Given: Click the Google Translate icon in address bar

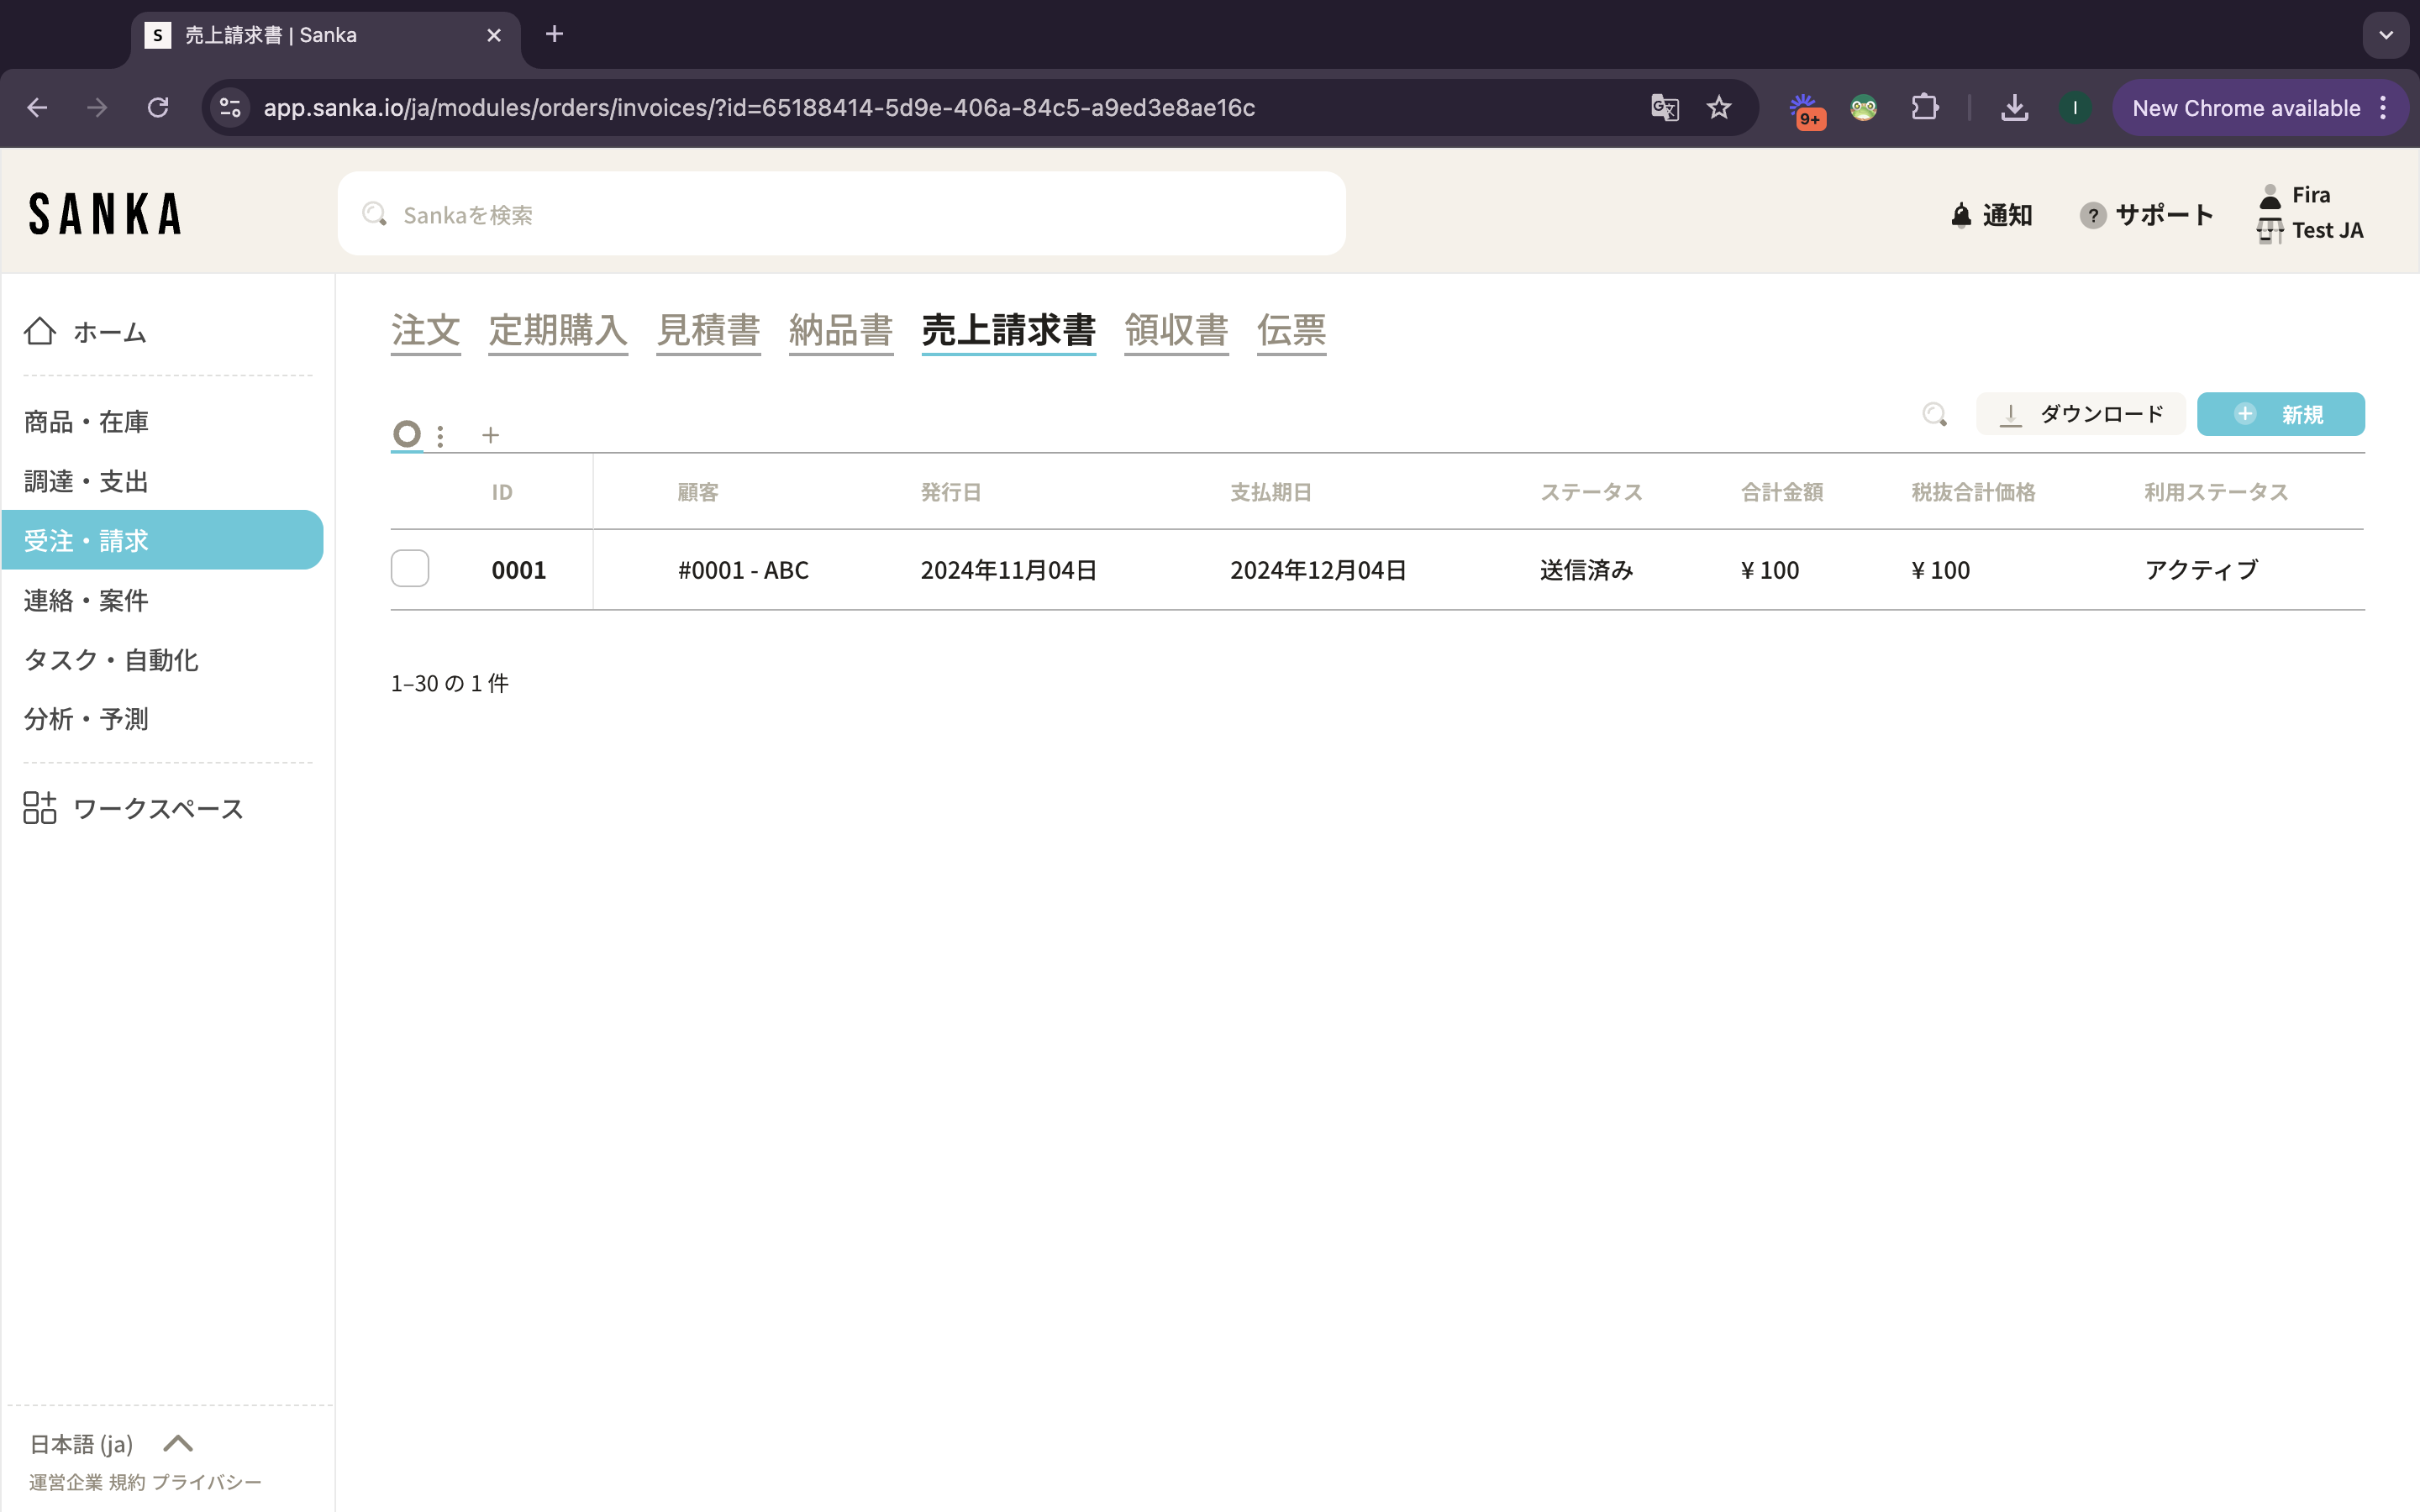Looking at the screenshot, I should [1664, 108].
